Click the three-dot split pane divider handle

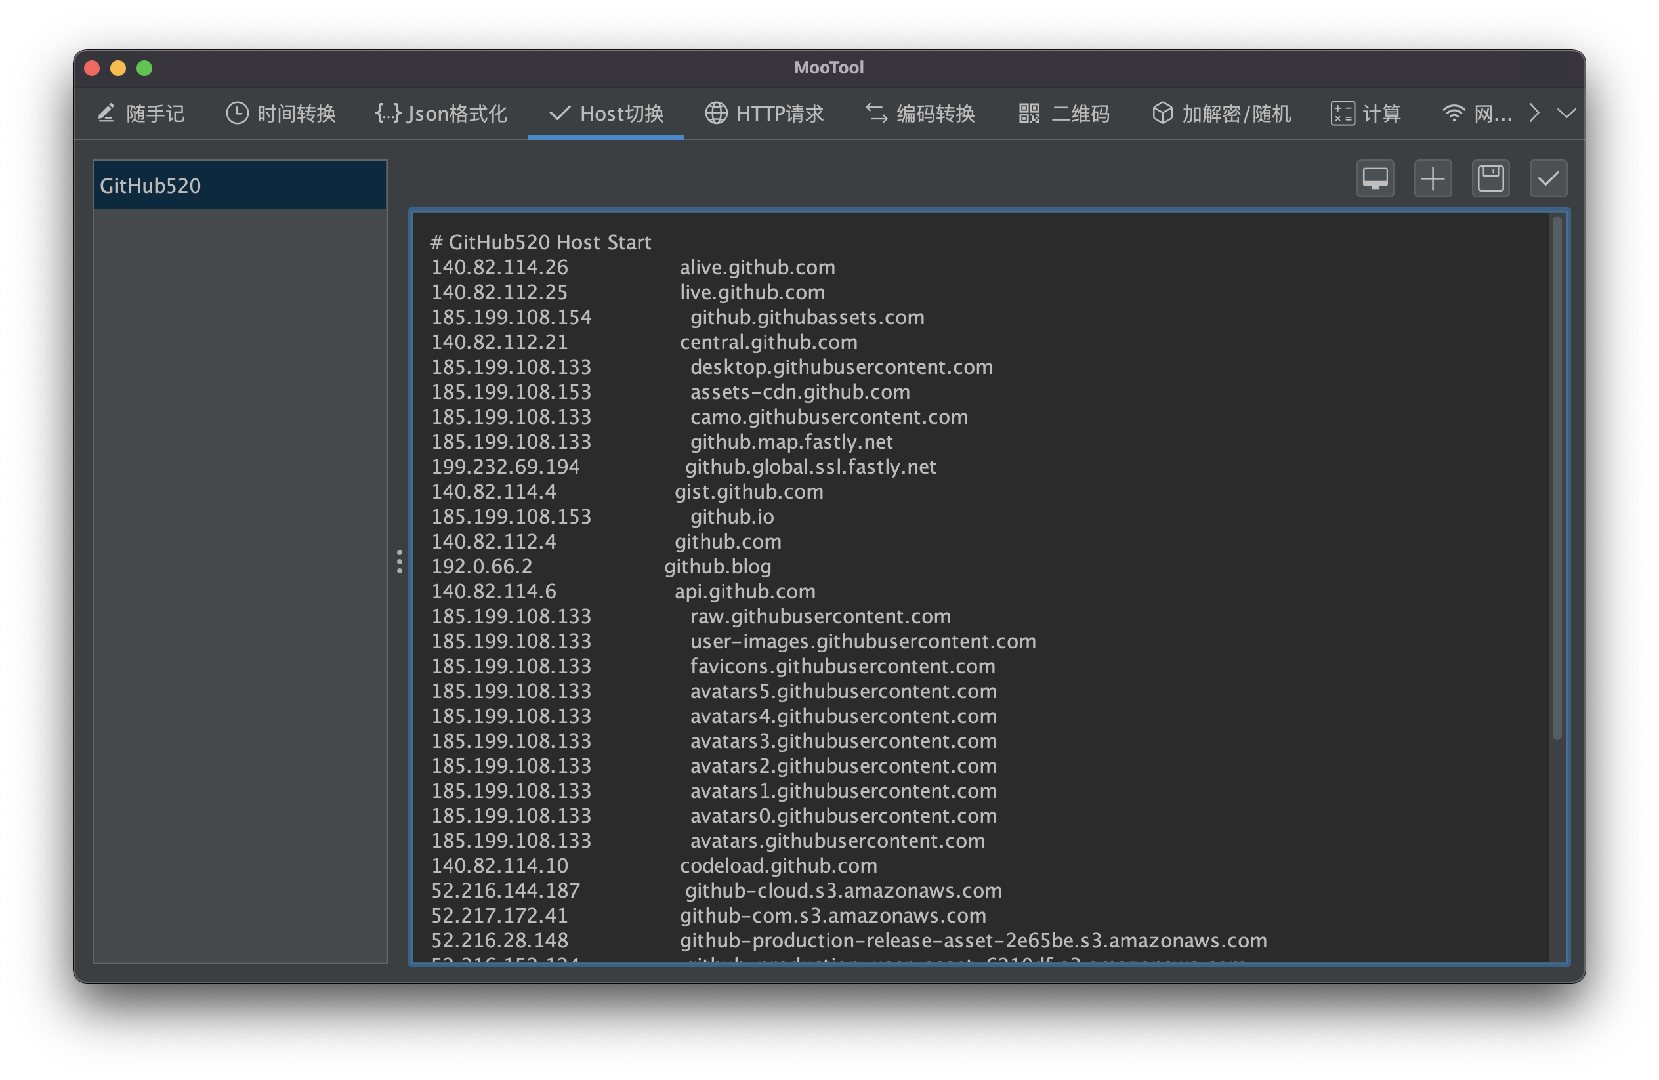[x=400, y=562]
